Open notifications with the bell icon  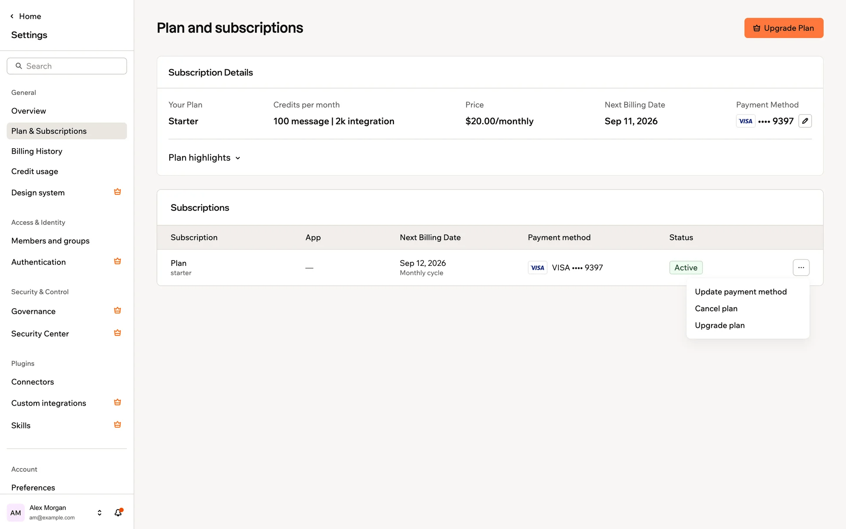pyautogui.click(x=118, y=512)
